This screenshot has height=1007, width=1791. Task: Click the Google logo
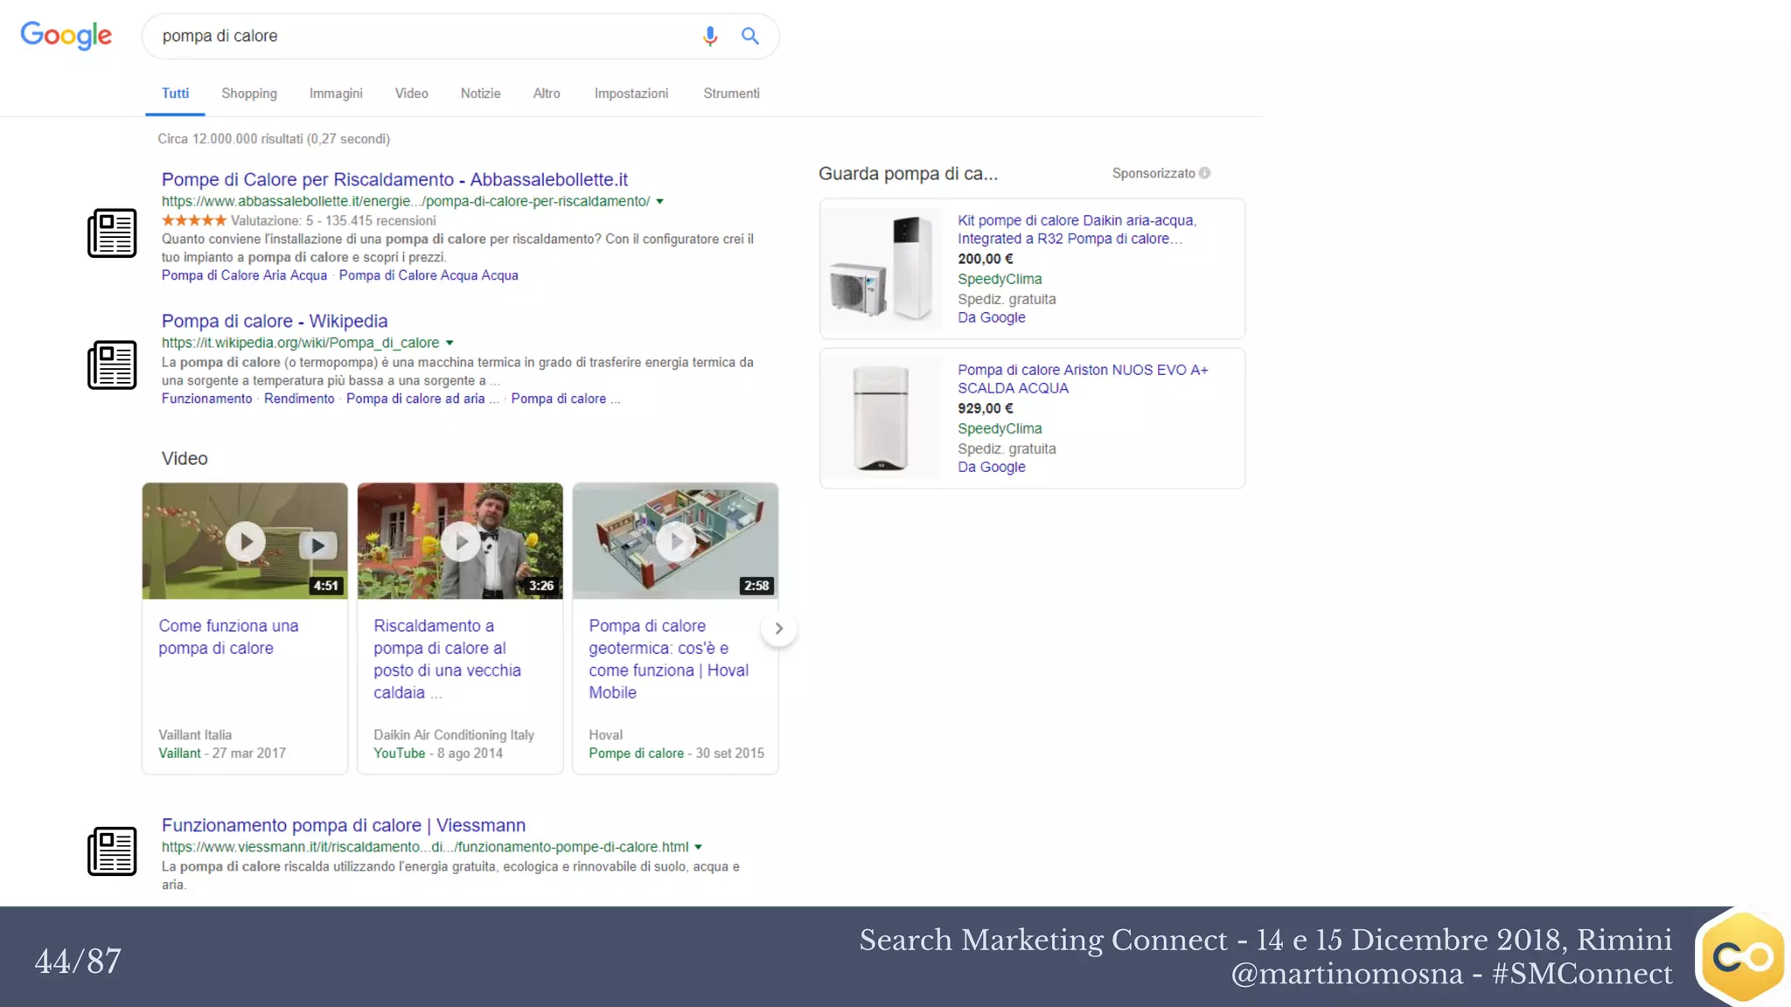pos(66,36)
